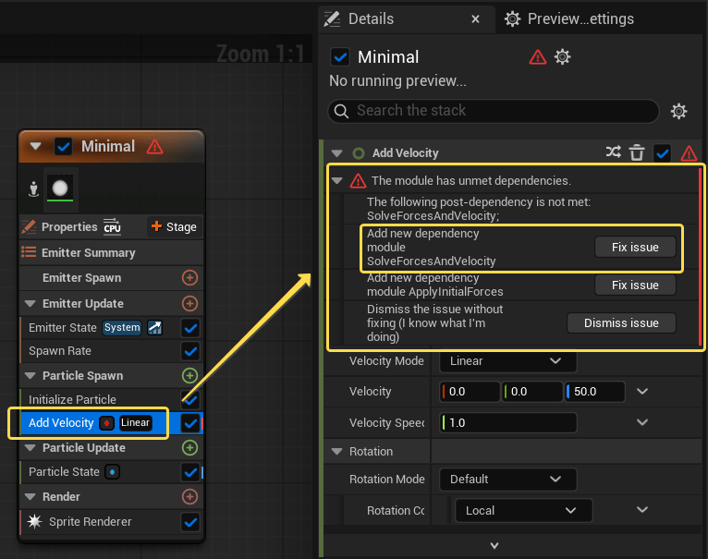Fix issue adding SolveForcesAndVelocity module

[x=635, y=247]
